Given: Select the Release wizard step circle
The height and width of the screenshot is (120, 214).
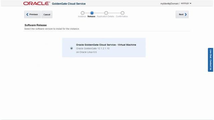Looking at the screenshot, I should point(92,13).
